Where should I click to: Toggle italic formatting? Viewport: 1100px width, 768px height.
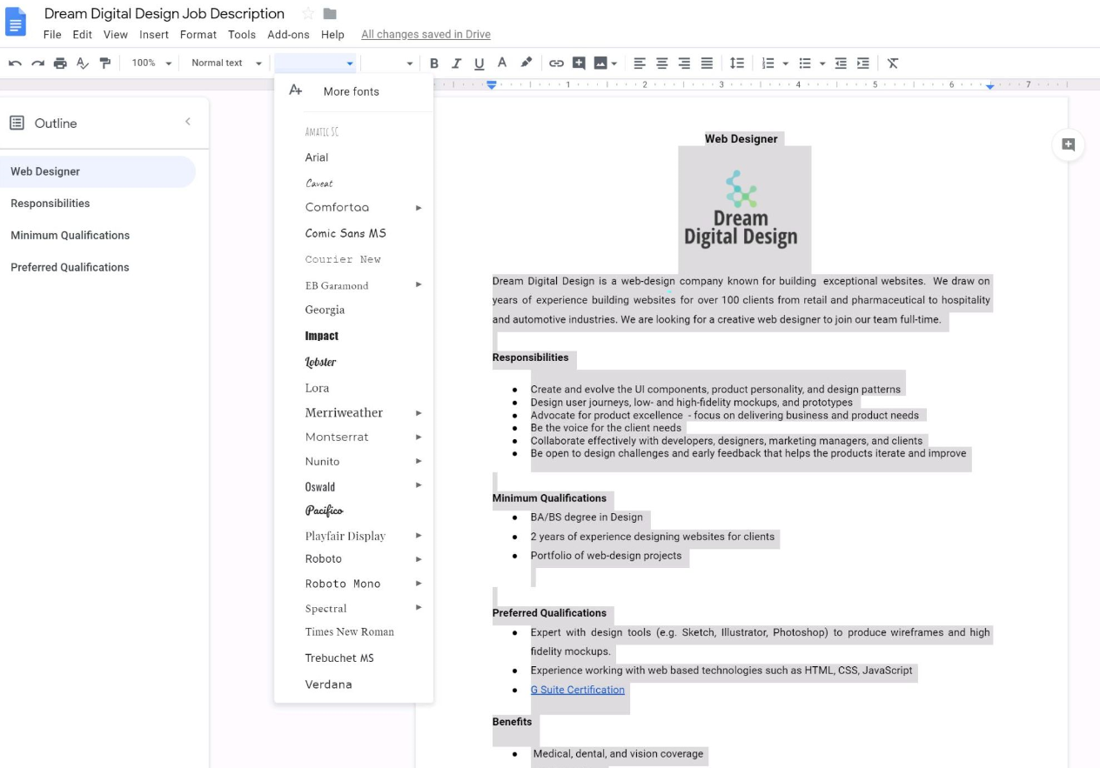tap(456, 63)
